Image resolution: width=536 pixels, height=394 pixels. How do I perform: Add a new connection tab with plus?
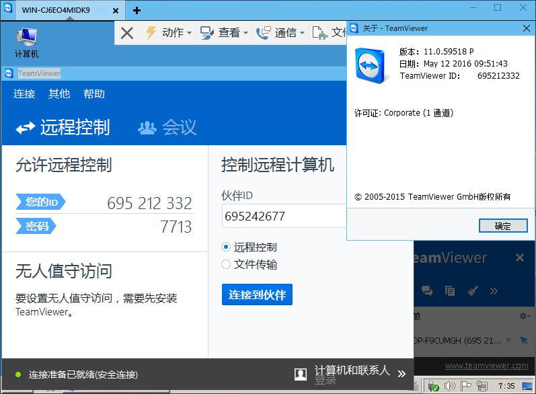[x=137, y=10]
